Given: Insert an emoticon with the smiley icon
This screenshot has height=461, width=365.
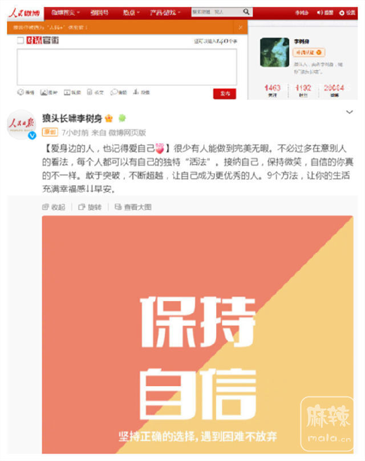Looking at the screenshot, I should [21, 92].
